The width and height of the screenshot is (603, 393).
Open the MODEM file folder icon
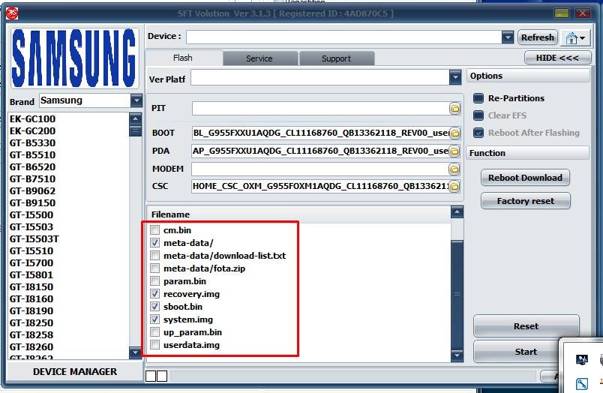454,169
